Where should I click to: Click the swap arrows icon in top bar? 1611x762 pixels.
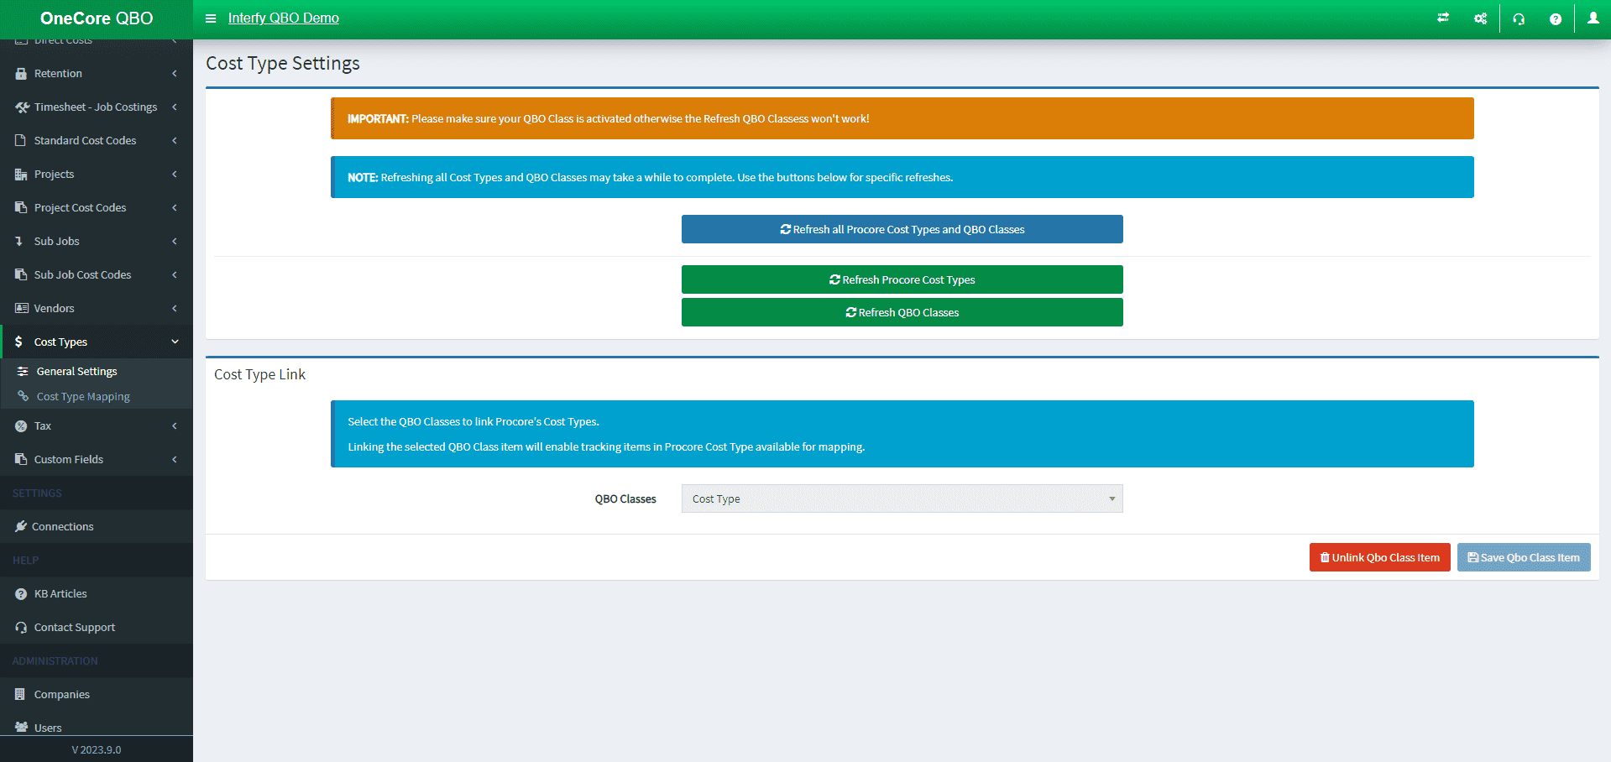click(1443, 18)
